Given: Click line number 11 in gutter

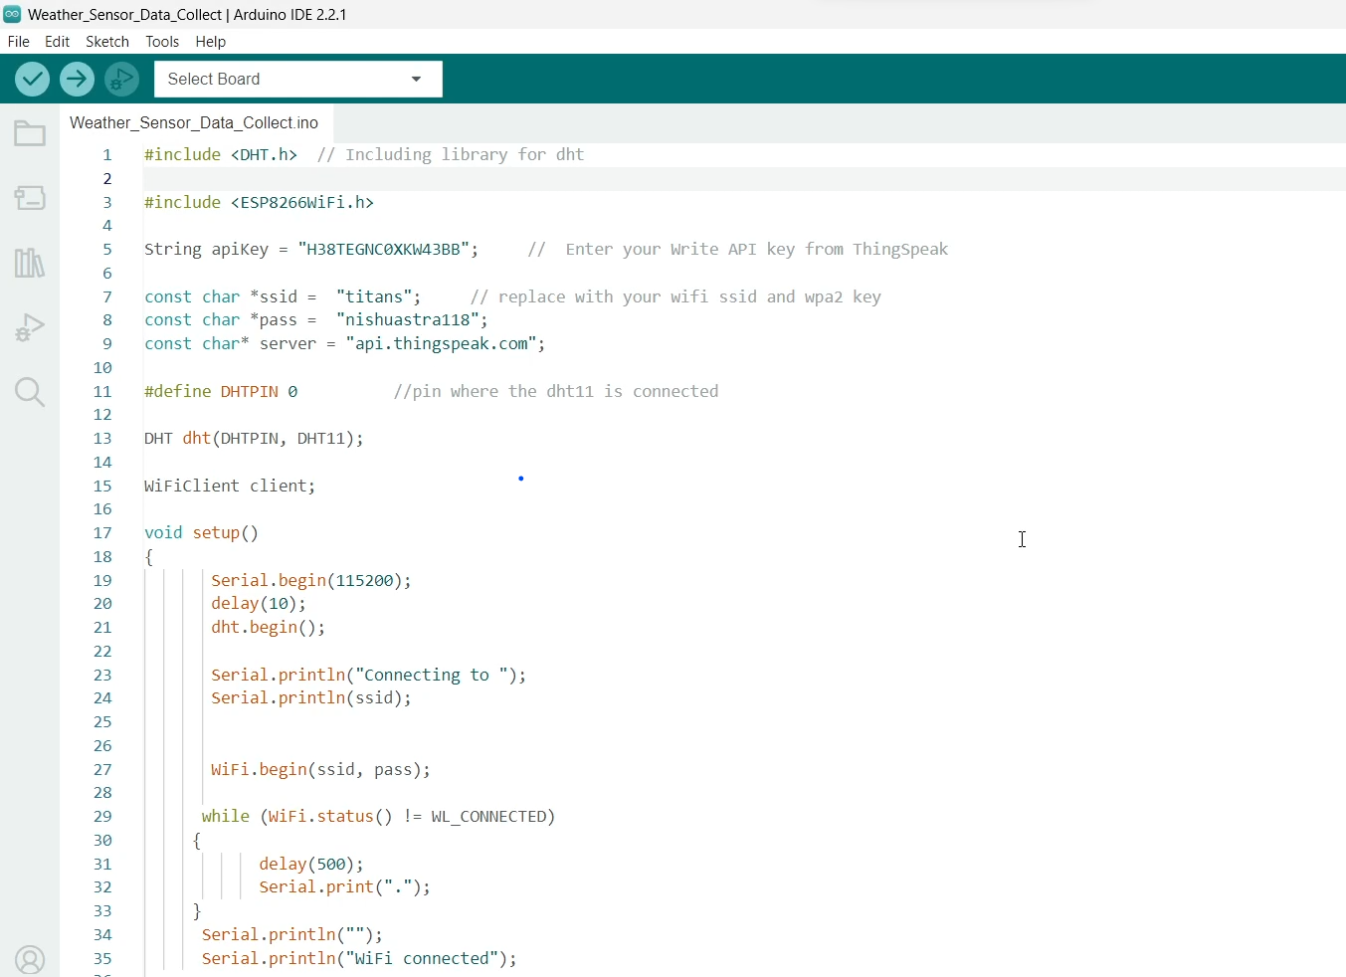Looking at the screenshot, I should point(102,392).
